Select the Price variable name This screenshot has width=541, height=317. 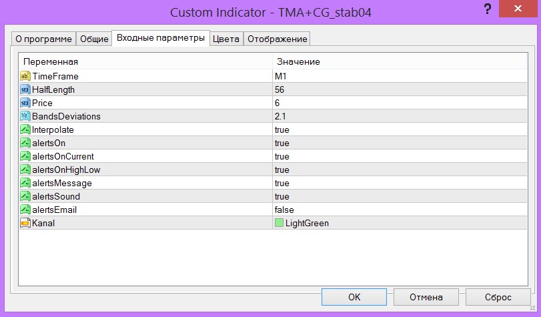[42, 103]
